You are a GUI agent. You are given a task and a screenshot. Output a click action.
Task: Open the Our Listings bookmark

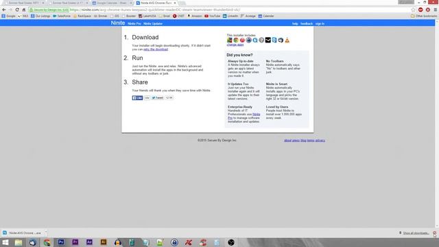pos(40,16)
